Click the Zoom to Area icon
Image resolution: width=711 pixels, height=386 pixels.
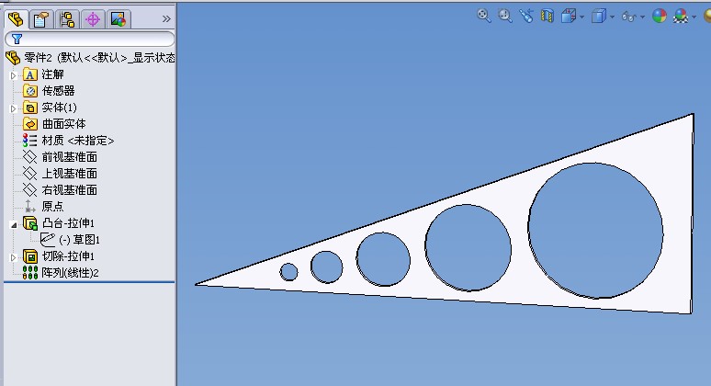tap(504, 16)
